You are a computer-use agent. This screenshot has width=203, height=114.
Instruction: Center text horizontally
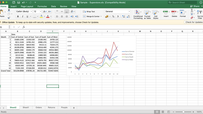pyautogui.click(x=62, y=16)
